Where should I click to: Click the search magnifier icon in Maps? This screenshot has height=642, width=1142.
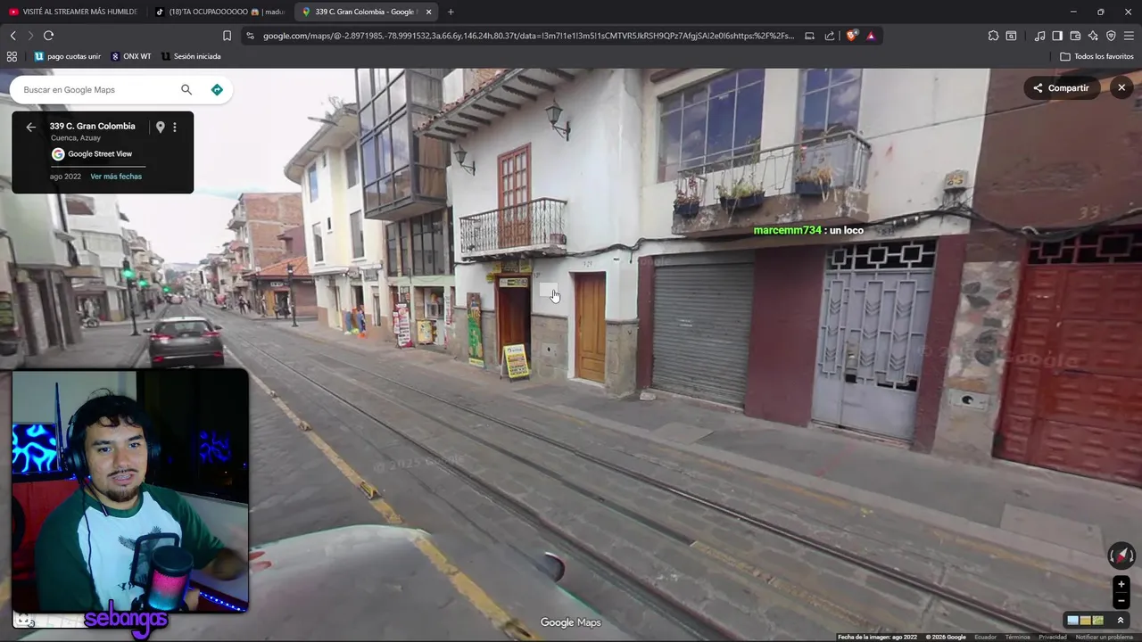(x=186, y=89)
